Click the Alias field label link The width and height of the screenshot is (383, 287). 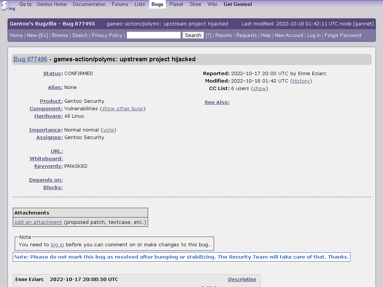pos(55,87)
